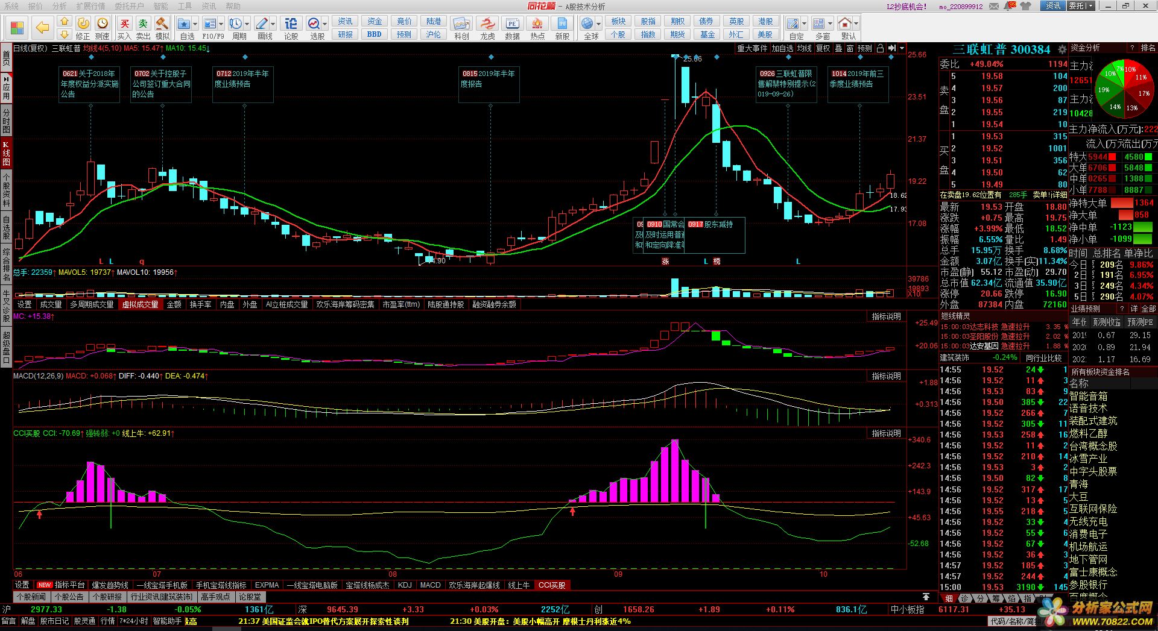Expand the 选股 dropdown arrow
The height and width of the screenshot is (631, 1158).
(x=324, y=24)
